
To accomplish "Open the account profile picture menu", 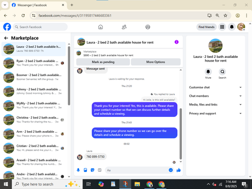I will [241, 27].
